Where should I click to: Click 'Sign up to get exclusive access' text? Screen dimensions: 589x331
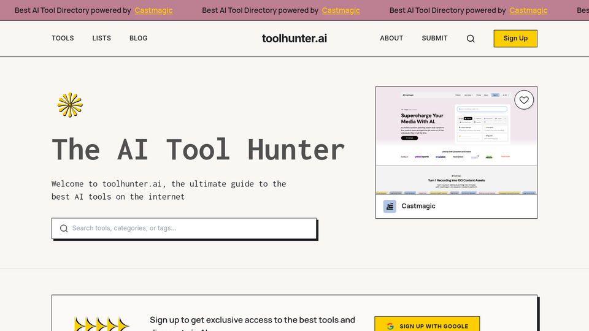252,323
